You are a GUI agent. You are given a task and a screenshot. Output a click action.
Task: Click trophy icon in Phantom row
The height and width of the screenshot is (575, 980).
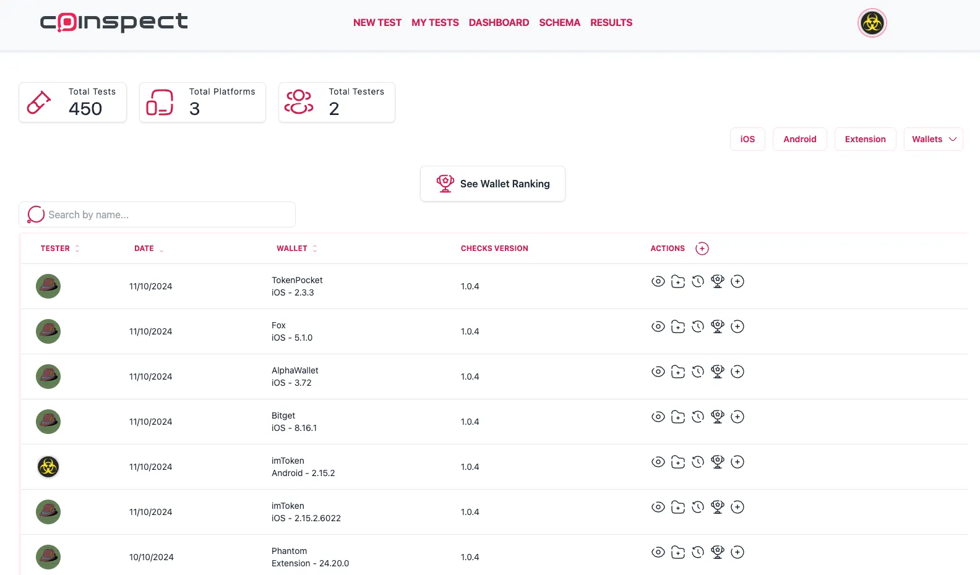click(x=718, y=552)
